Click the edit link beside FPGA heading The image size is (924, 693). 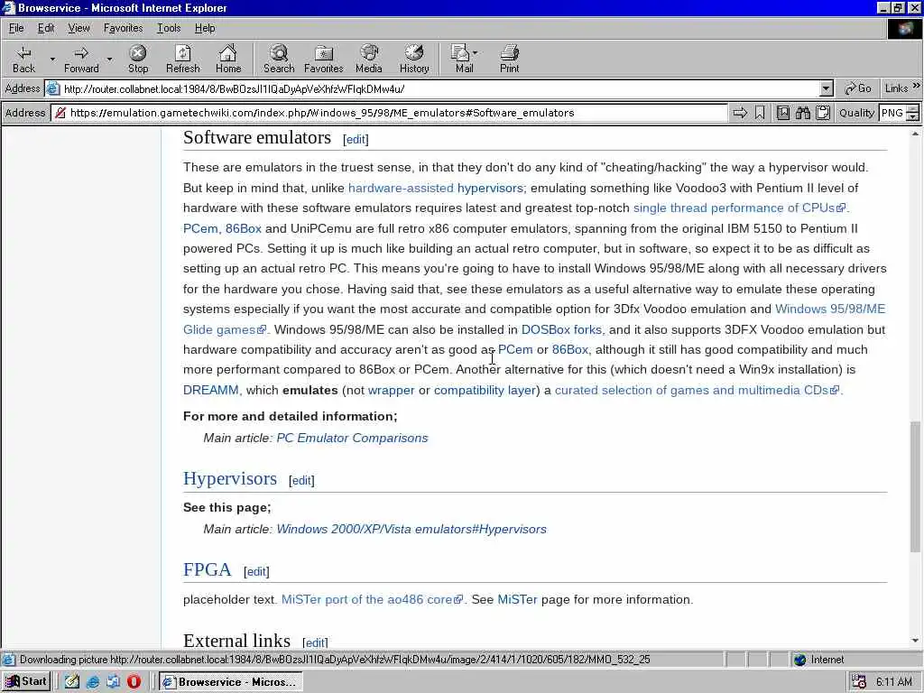click(x=256, y=571)
